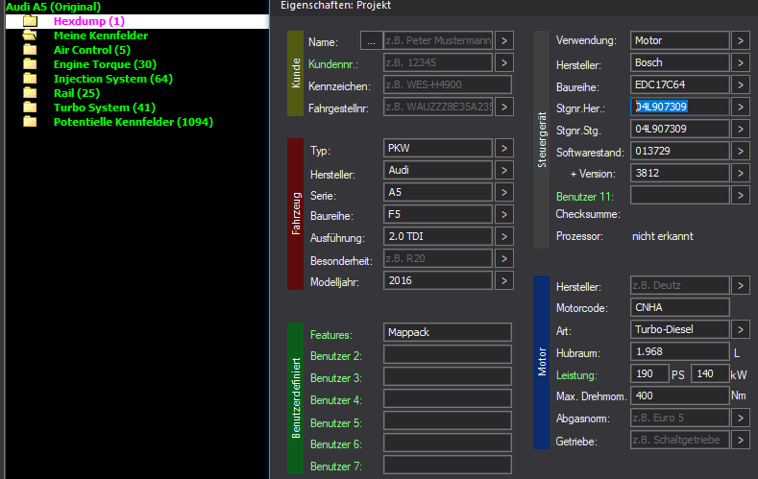Click the Leistung kW field showing 140
Image resolution: width=758 pixels, height=479 pixels.
click(710, 373)
